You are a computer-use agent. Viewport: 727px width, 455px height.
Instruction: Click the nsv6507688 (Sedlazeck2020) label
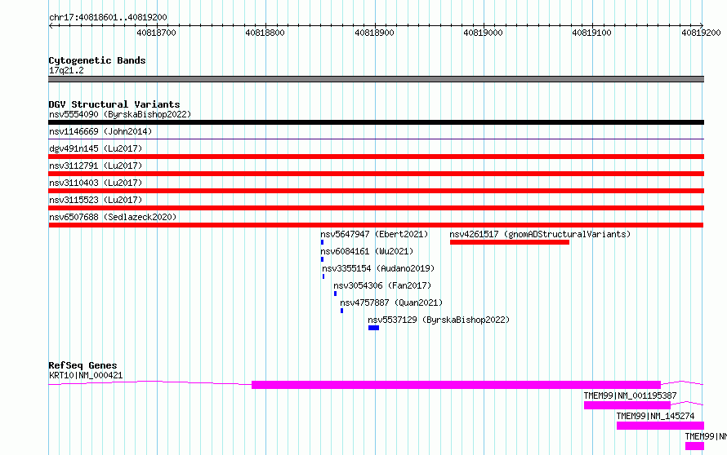point(113,217)
